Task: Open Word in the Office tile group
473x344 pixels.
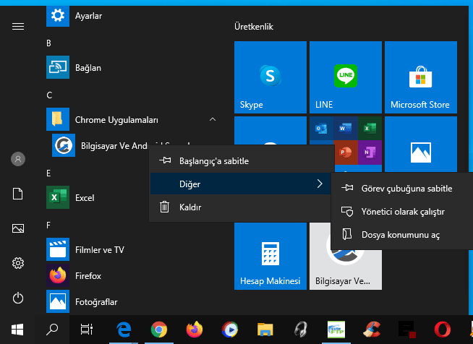Action: click(346, 129)
